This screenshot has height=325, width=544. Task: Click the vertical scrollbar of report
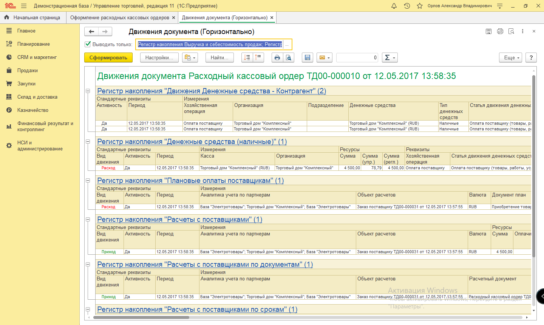tap(534, 166)
